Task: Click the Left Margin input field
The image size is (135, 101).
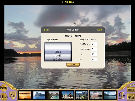Action: pos(94,49)
